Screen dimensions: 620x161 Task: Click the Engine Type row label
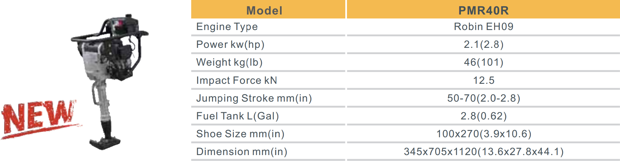pyautogui.click(x=227, y=27)
